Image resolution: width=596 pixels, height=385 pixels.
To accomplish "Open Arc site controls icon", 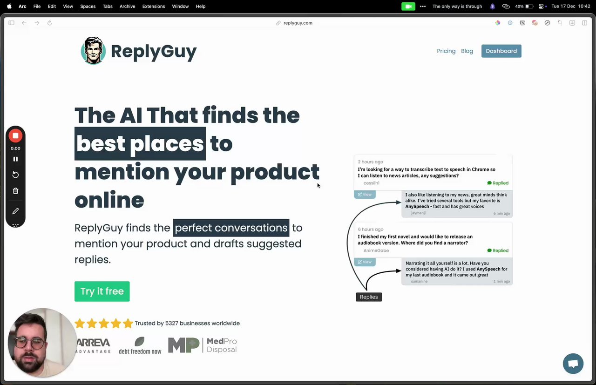I will (572, 23).
